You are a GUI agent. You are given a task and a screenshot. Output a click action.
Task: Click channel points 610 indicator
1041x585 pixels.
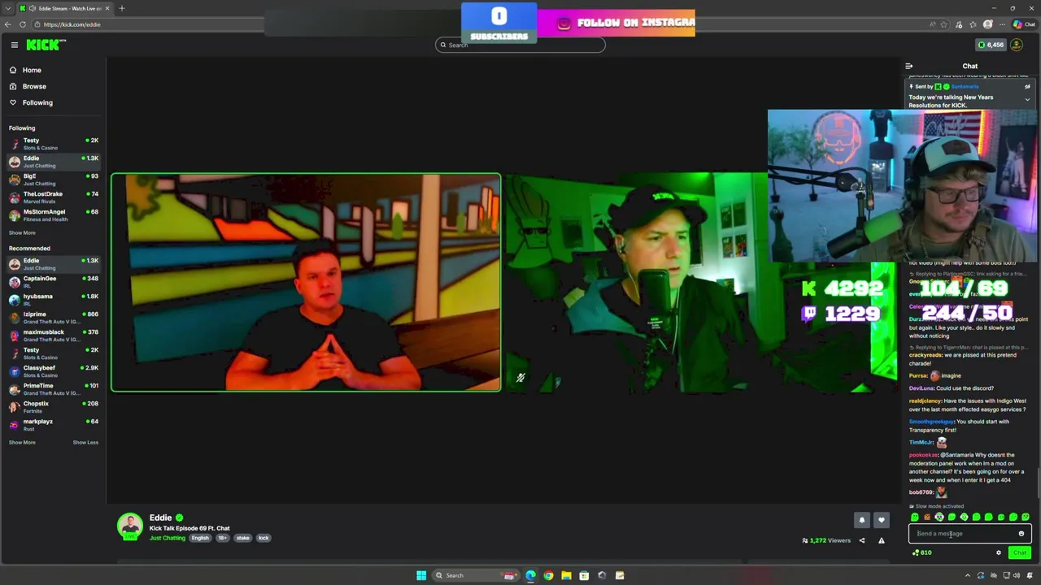pos(922,552)
